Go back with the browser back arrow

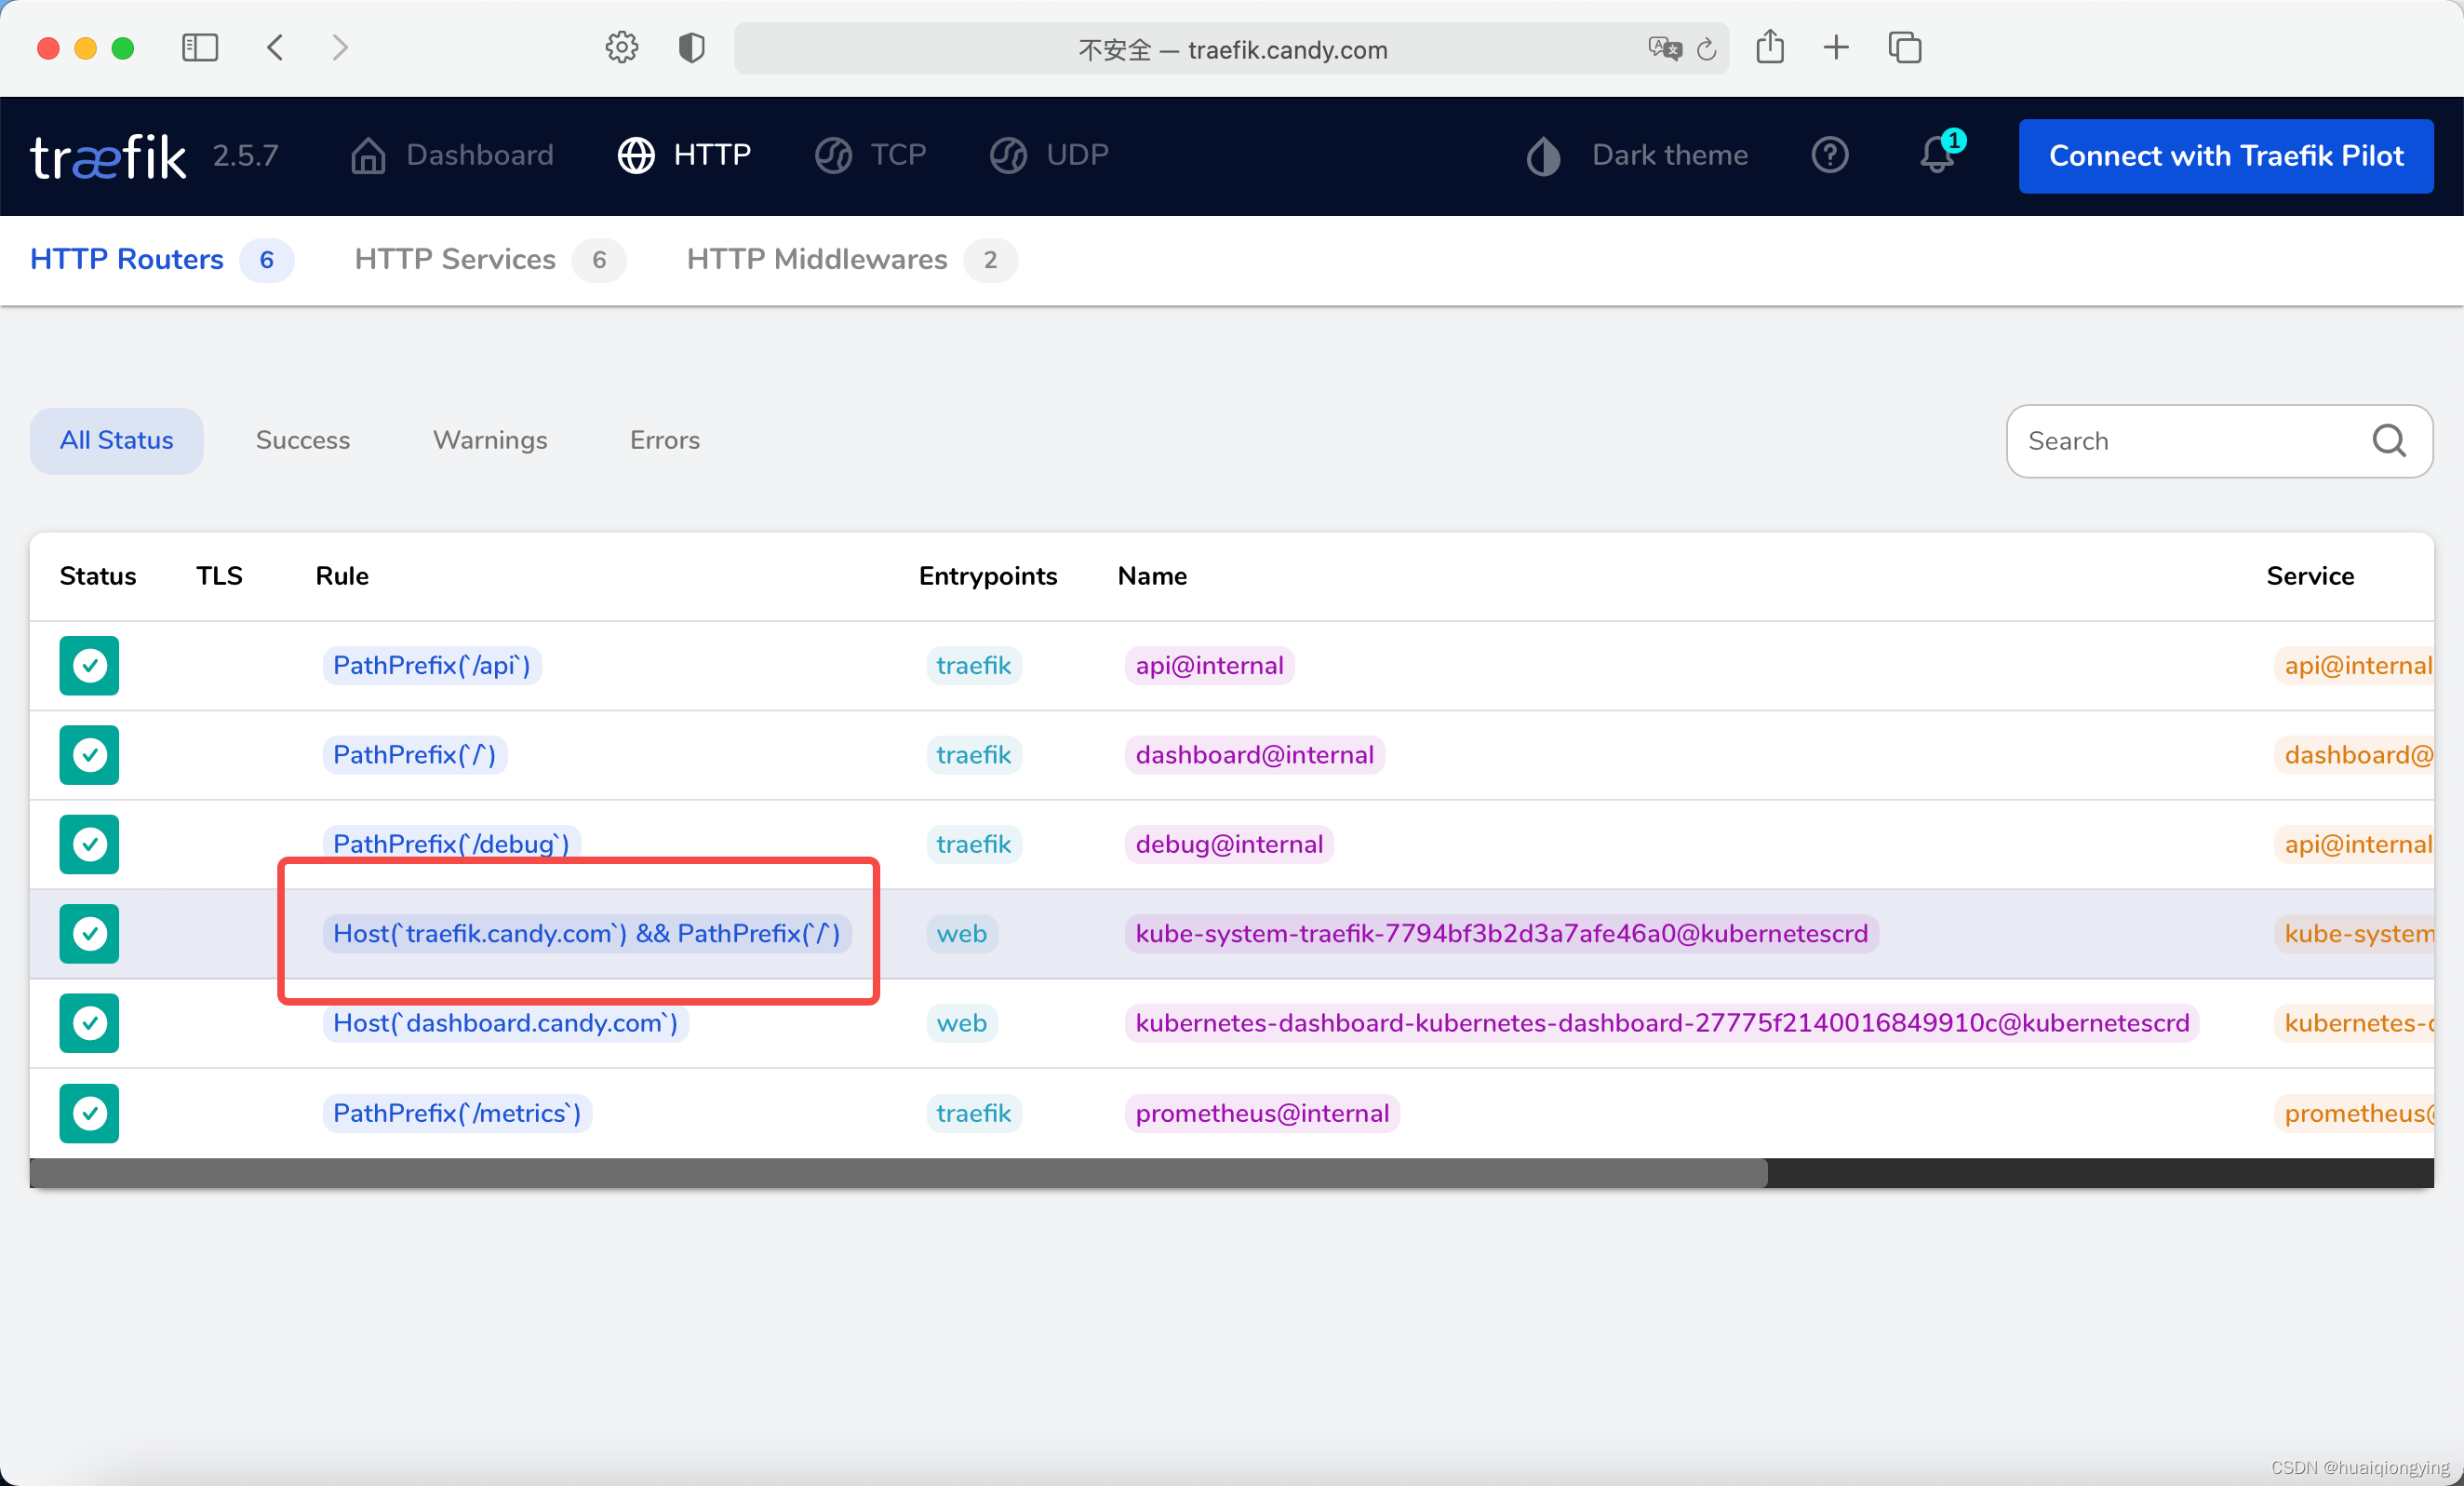tap(275, 47)
